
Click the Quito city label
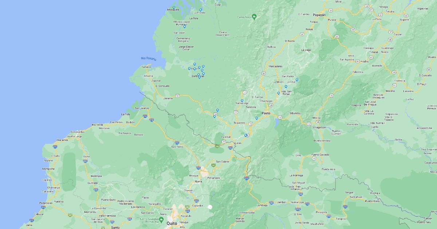click(x=172, y=223)
